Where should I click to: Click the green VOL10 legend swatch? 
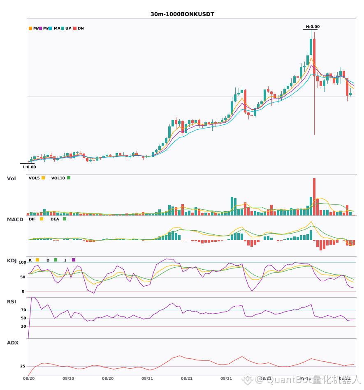(69, 178)
